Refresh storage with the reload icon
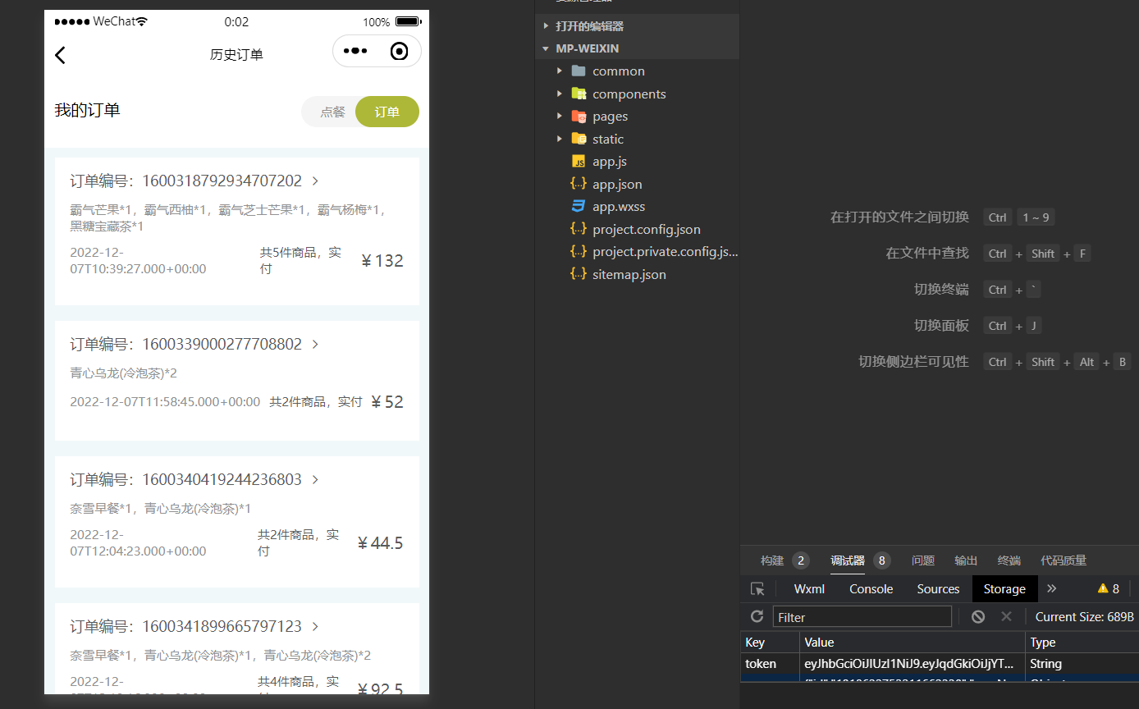 (x=757, y=616)
